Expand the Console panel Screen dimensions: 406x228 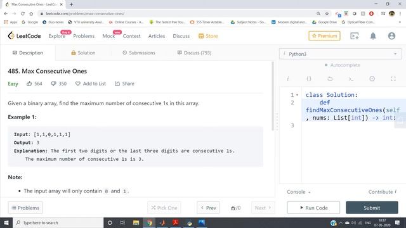298,192
